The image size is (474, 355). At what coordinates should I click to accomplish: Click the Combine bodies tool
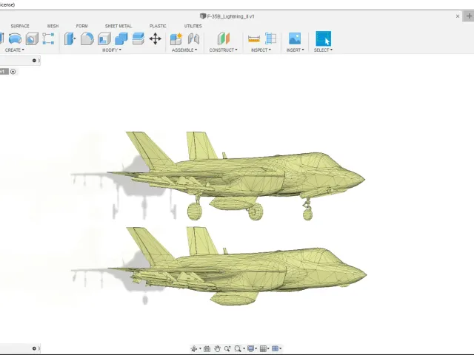pos(121,38)
